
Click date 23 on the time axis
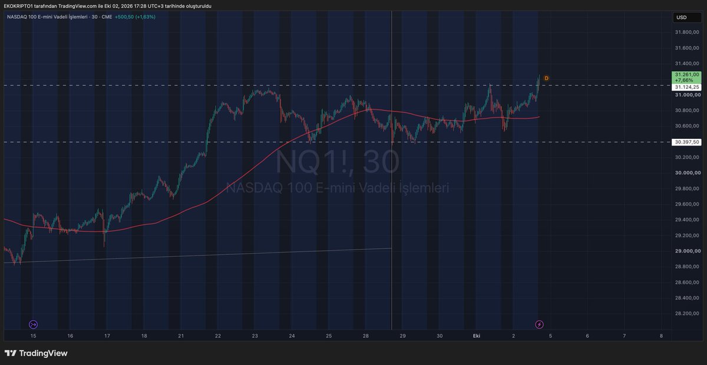click(255, 336)
